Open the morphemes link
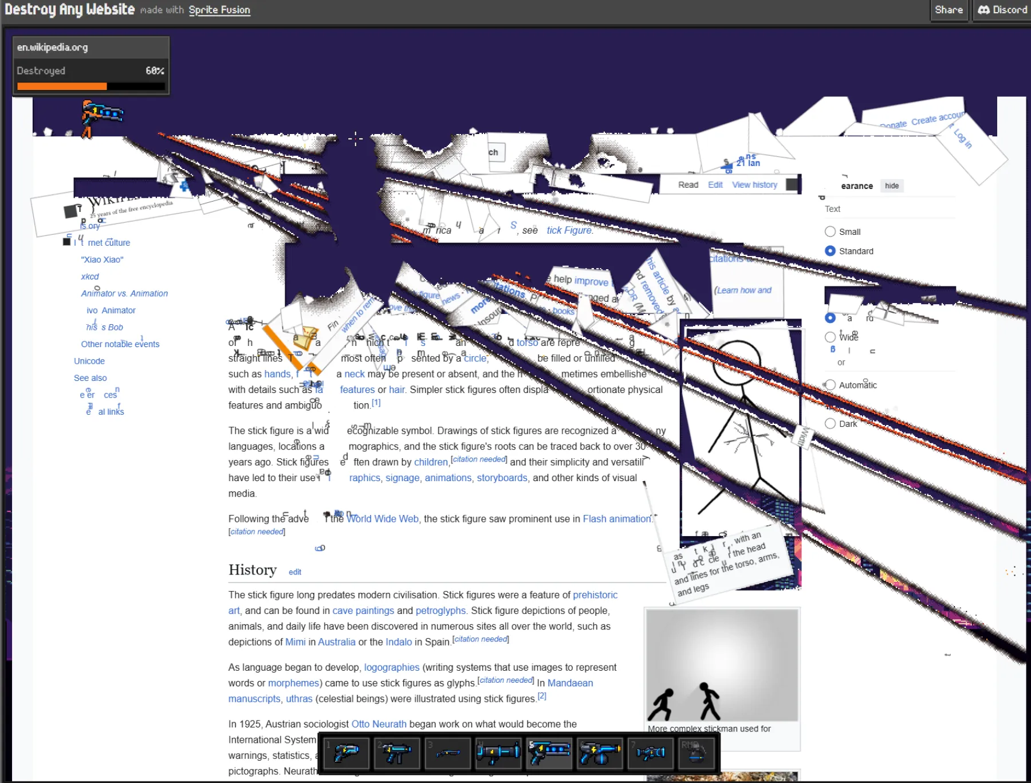This screenshot has width=1031, height=783. [x=293, y=683]
